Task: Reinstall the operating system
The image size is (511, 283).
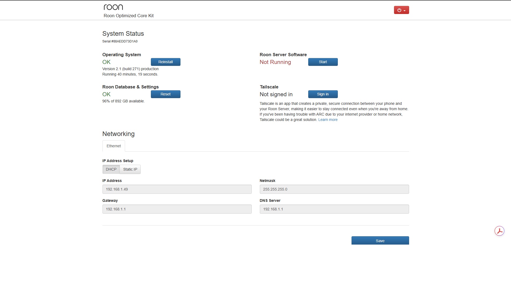Action: pyautogui.click(x=165, y=62)
